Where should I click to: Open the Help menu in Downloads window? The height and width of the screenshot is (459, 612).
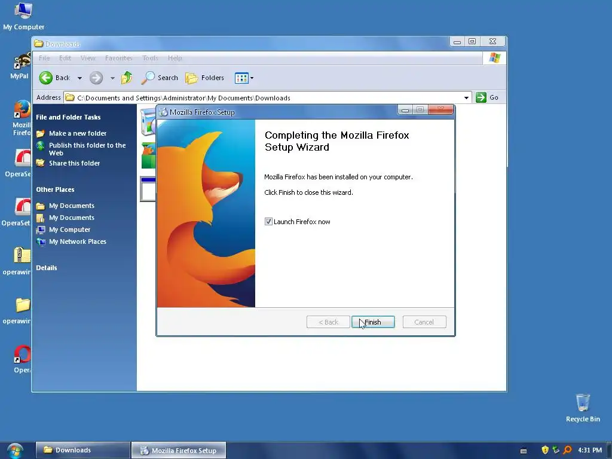(175, 58)
